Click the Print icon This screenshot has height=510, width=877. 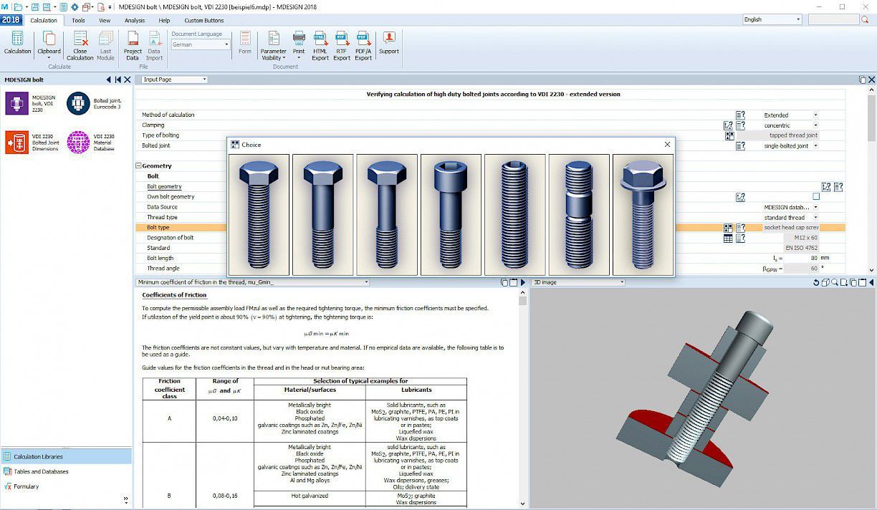click(298, 39)
